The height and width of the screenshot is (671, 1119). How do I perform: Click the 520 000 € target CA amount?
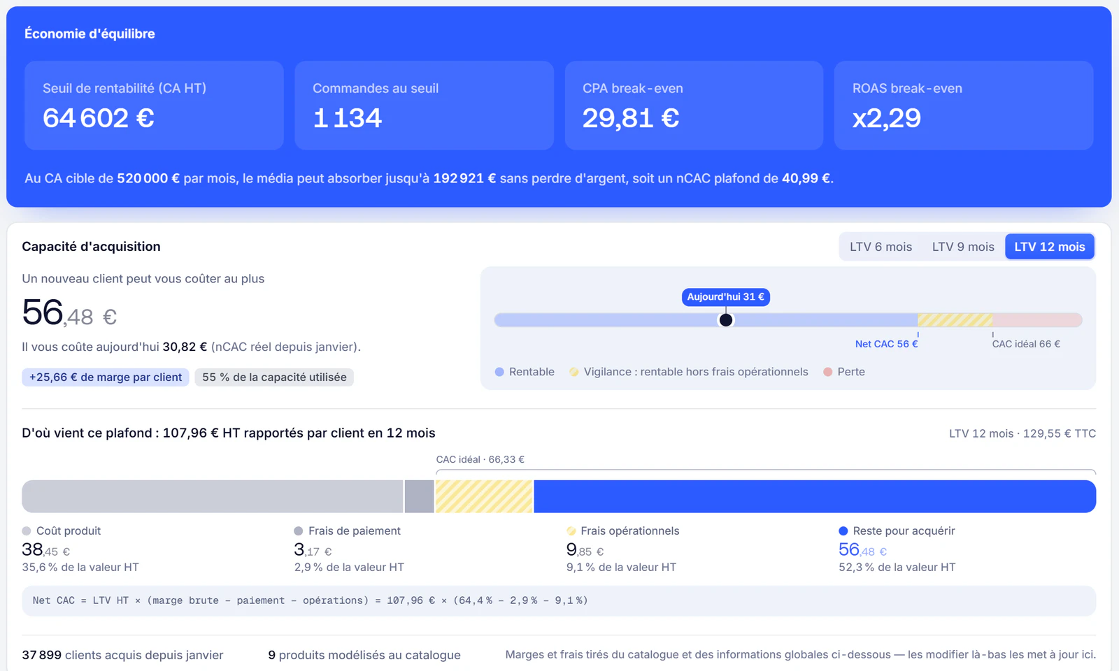click(148, 178)
